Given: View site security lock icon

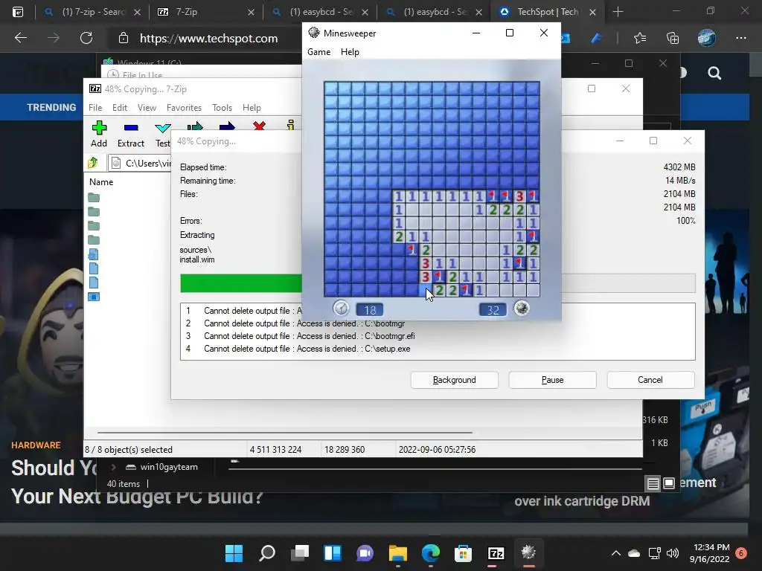Looking at the screenshot, I should click(x=124, y=38).
